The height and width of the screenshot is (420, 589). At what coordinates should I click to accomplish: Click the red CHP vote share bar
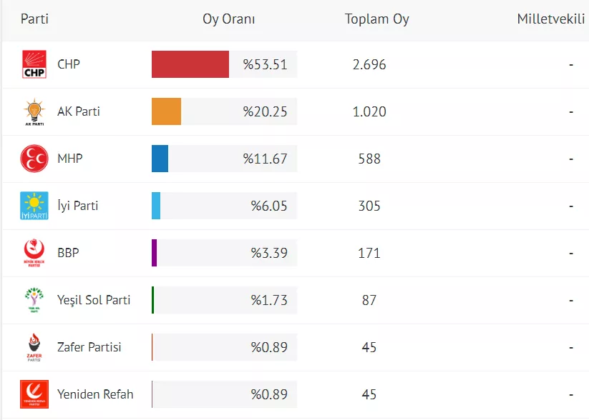click(x=190, y=64)
